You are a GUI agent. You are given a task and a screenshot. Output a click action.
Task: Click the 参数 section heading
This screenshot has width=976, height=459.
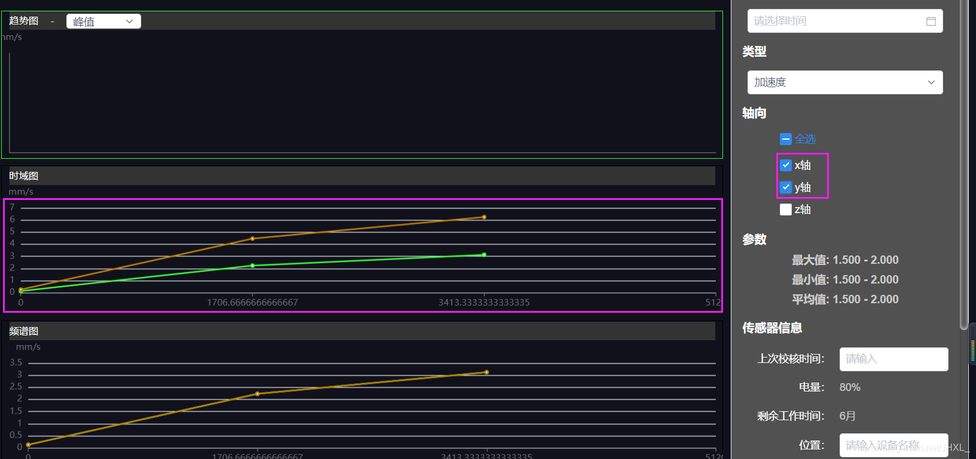click(754, 240)
